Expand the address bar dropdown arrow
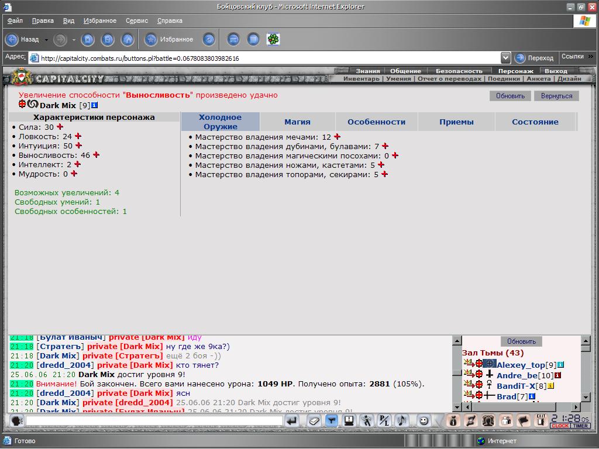This screenshot has height=449, width=599. pos(505,58)
